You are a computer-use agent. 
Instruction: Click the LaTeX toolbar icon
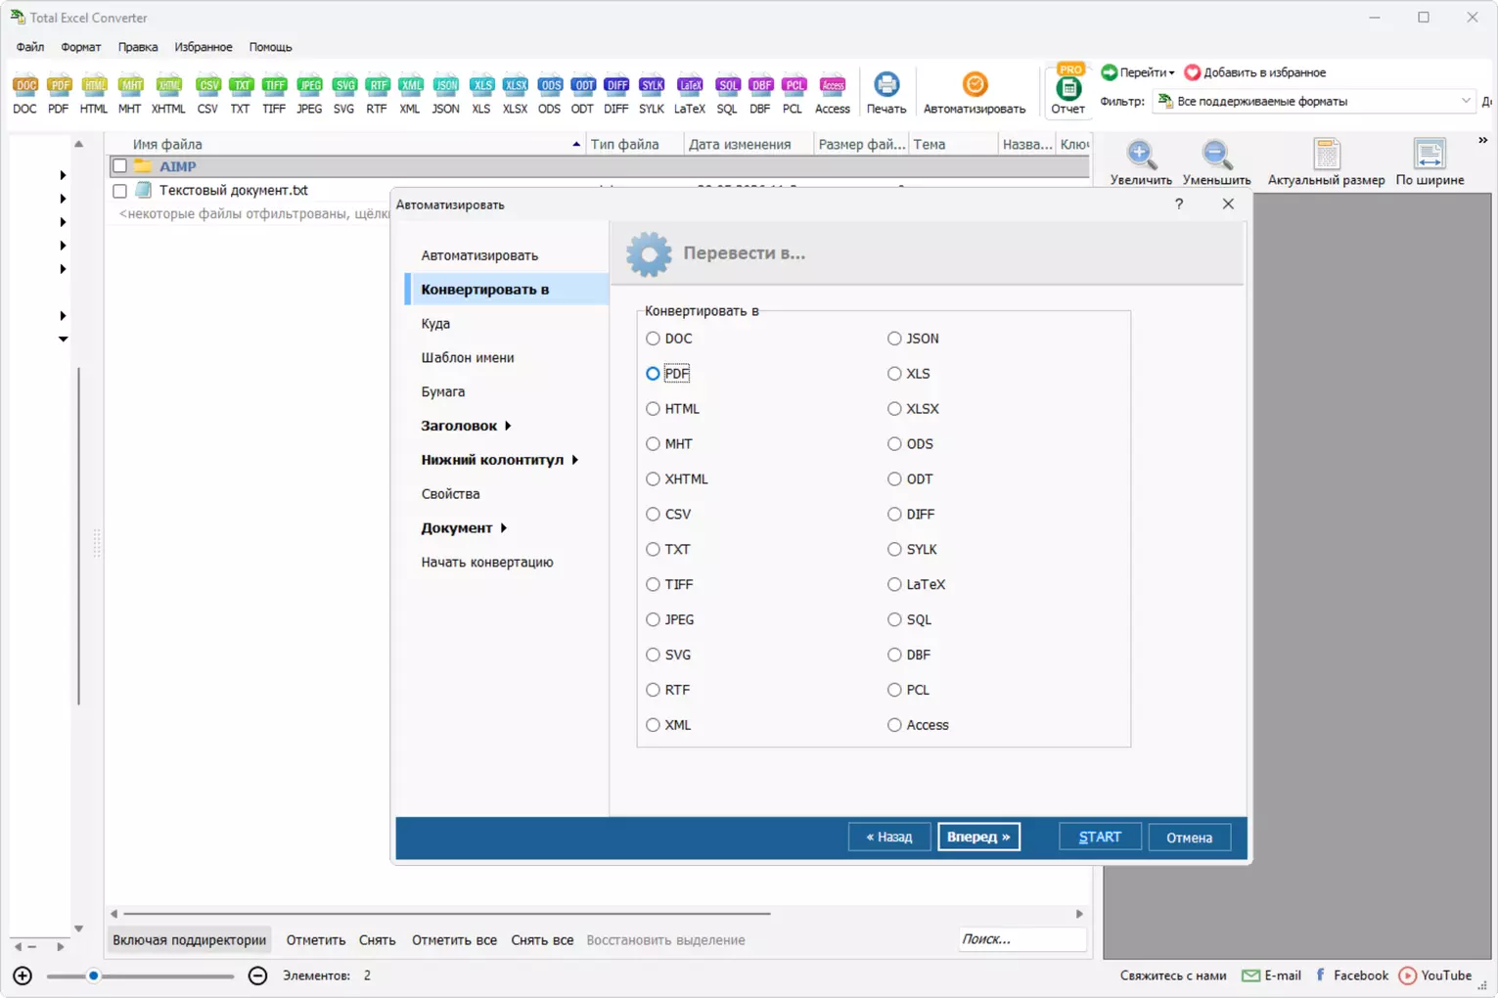tap(690, 94)
